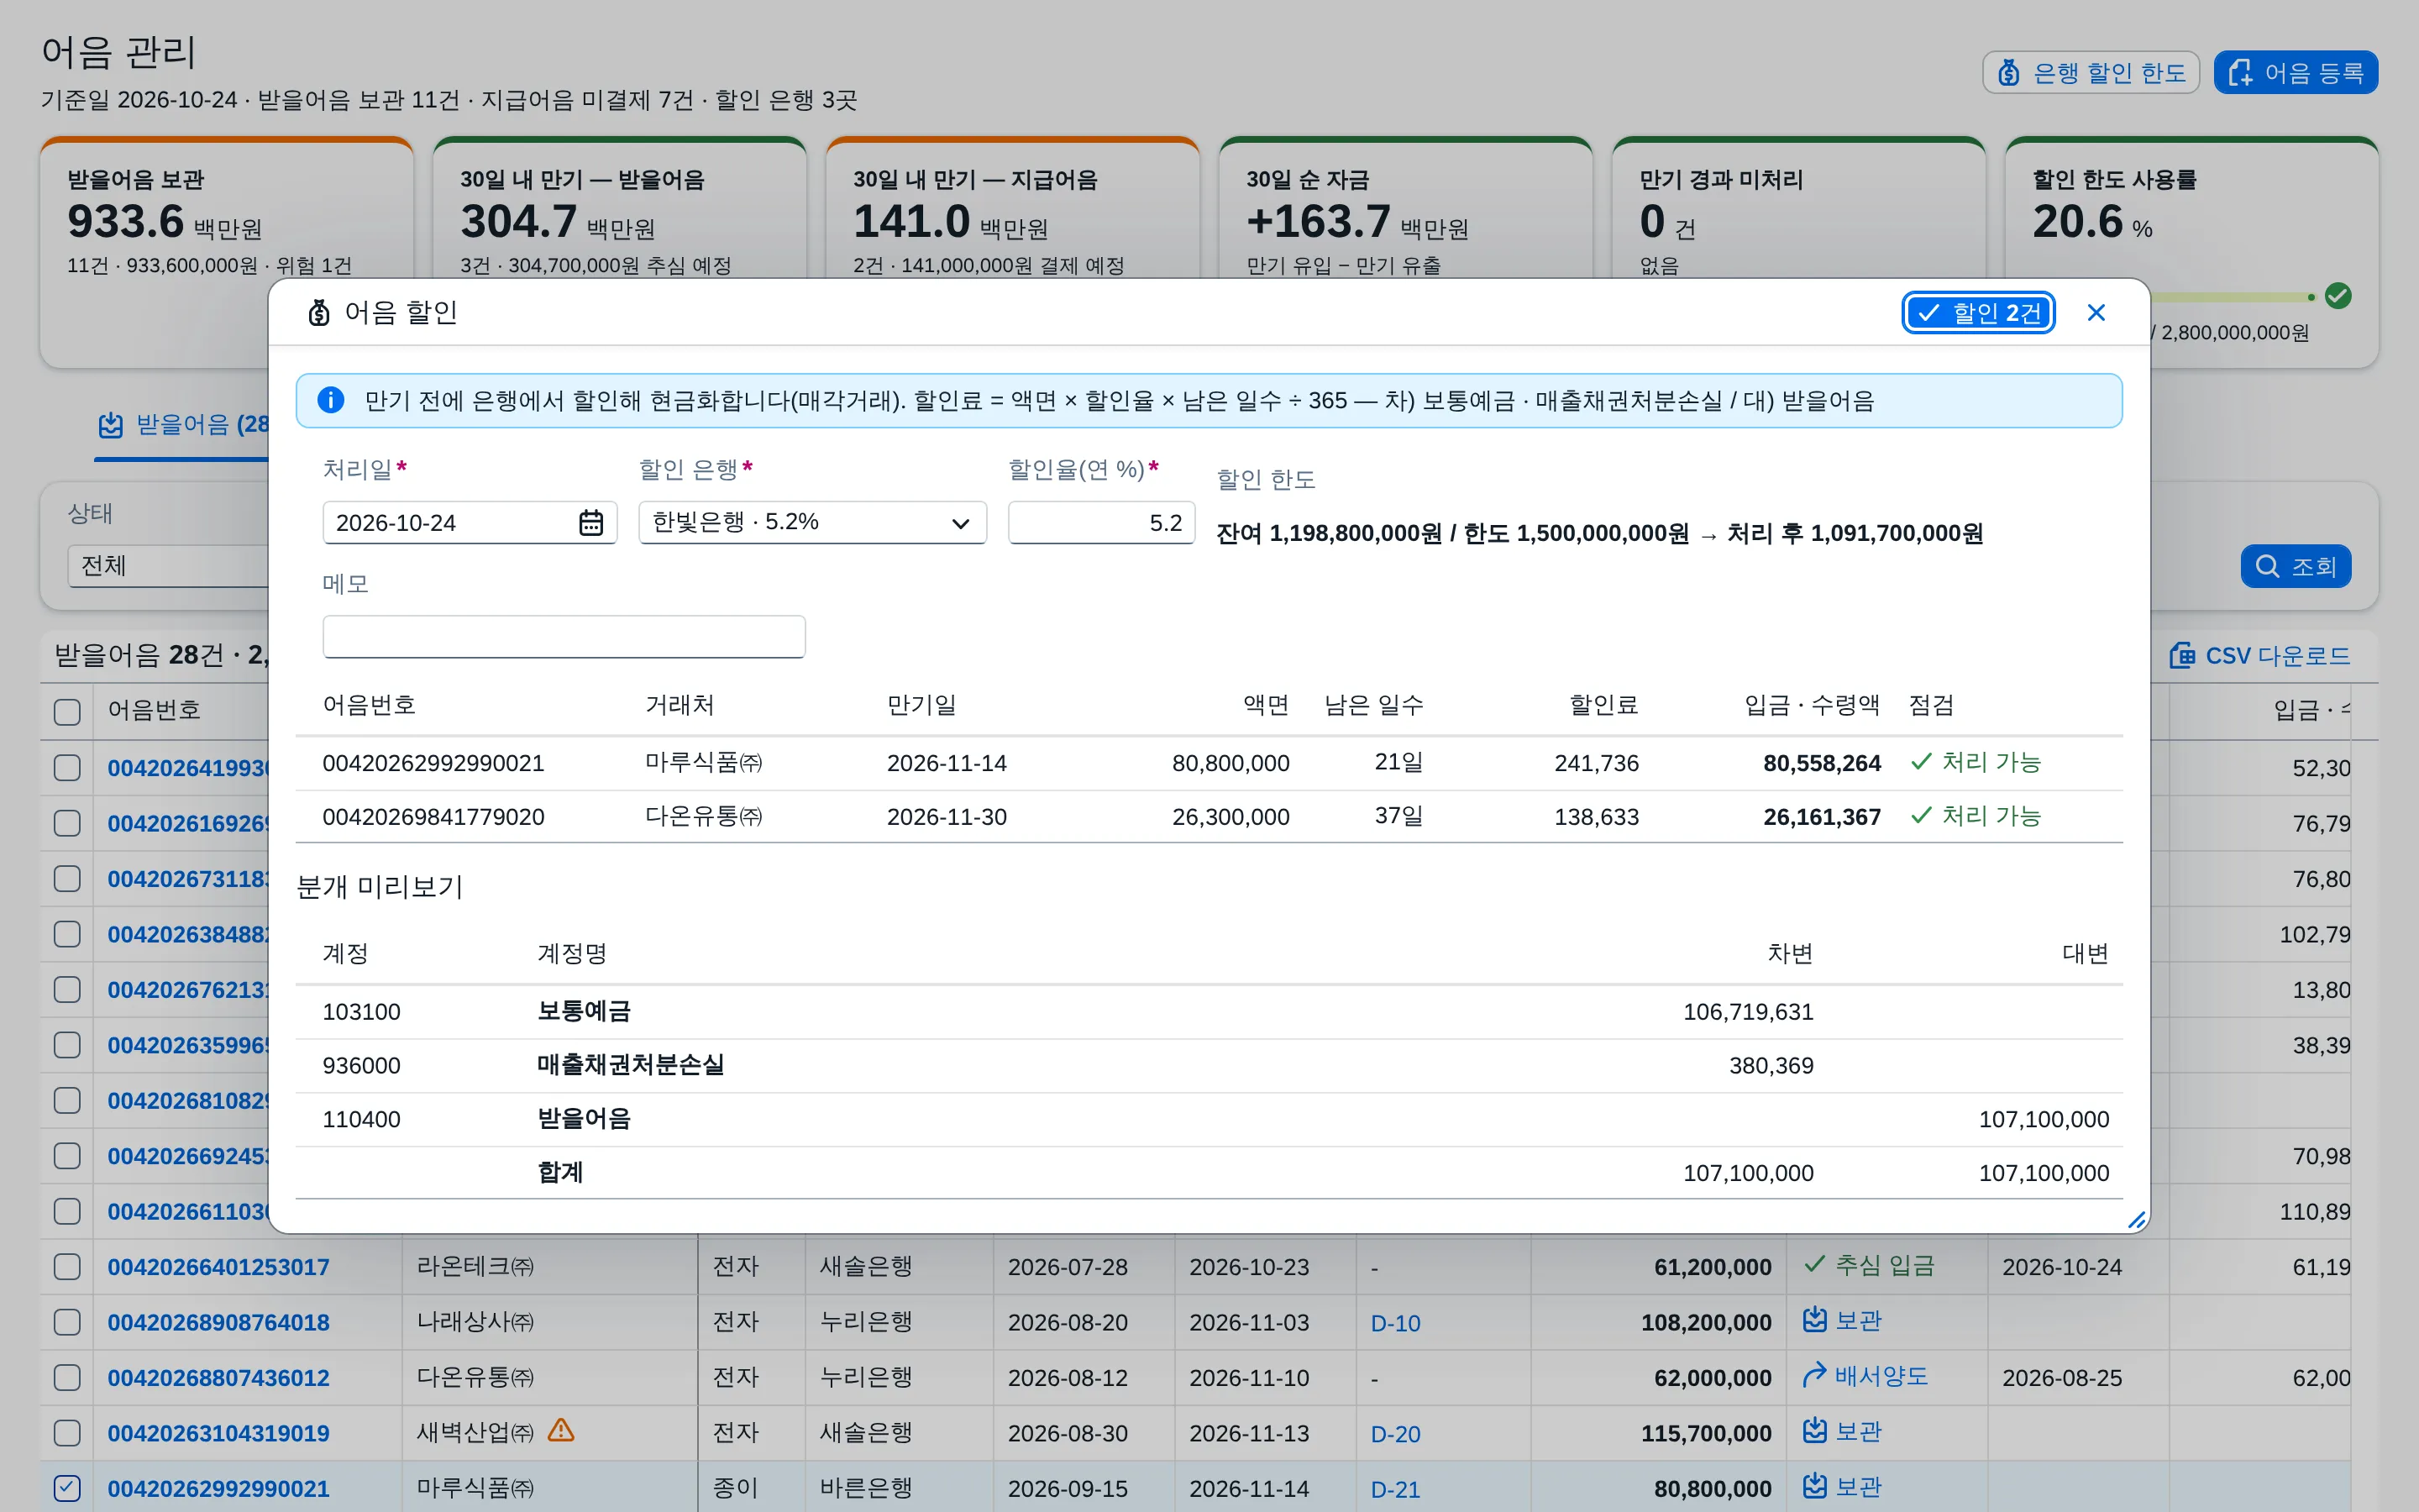The height and width of the screenshot is (1512, 2419).
Task: Click the money bag icon beside 어음 할인 title
Action: coord(319,313)
